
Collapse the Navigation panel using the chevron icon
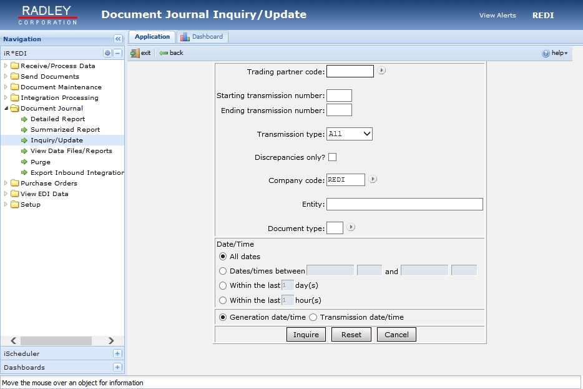click(x=117, y=38)
